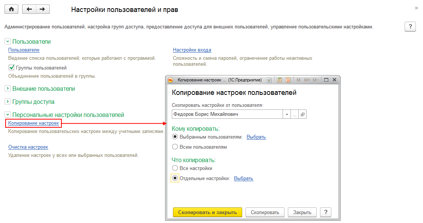Click the Федоров Борис Михайлович input field
This screenshot has height=223, width=423.
click(226, 114)
